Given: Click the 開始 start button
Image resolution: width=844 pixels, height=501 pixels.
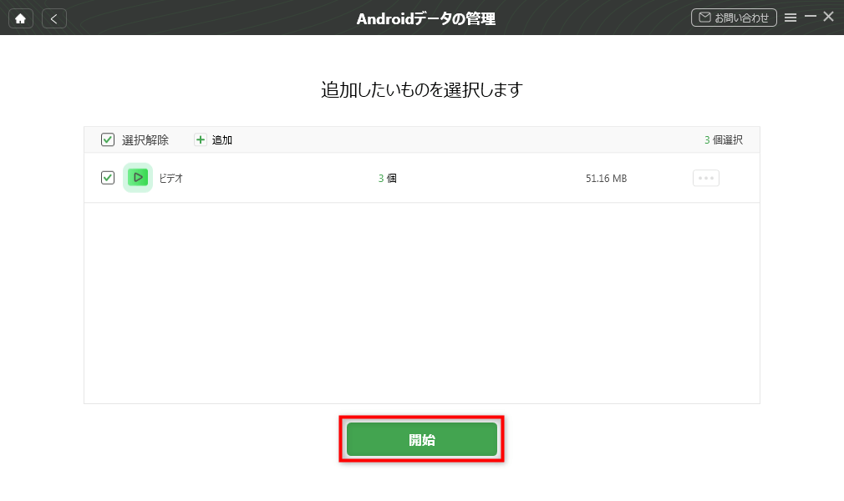Looking at the screenshot, I should point(421,439).
